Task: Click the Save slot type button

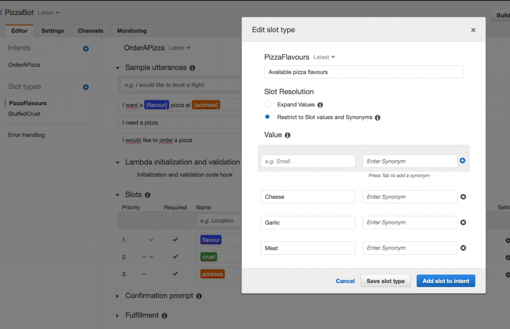Action: tap(385, 281)
